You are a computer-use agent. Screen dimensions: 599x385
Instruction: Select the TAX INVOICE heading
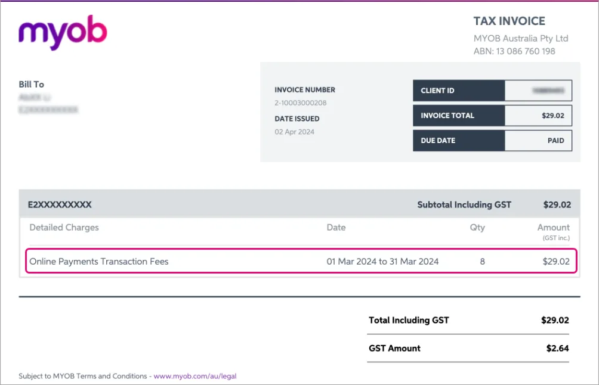click(510, 21)
